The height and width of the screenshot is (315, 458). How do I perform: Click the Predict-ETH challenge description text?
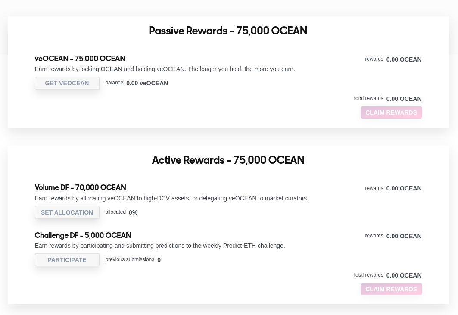[160, 246]
